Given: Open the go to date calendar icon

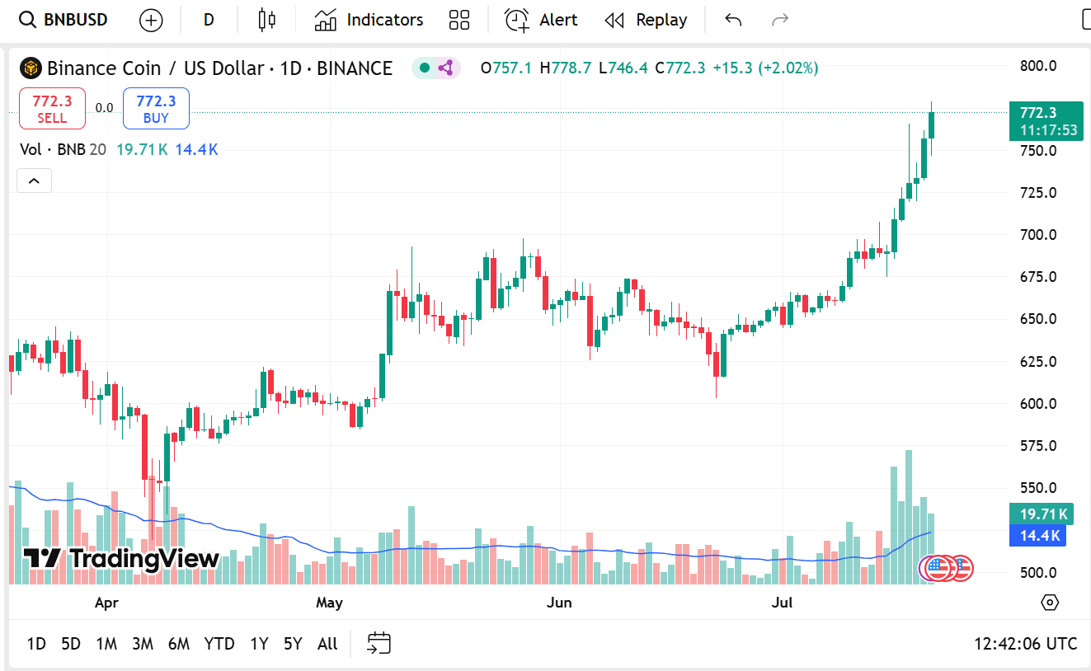Looking at the screenshot, I should (379, 643).
